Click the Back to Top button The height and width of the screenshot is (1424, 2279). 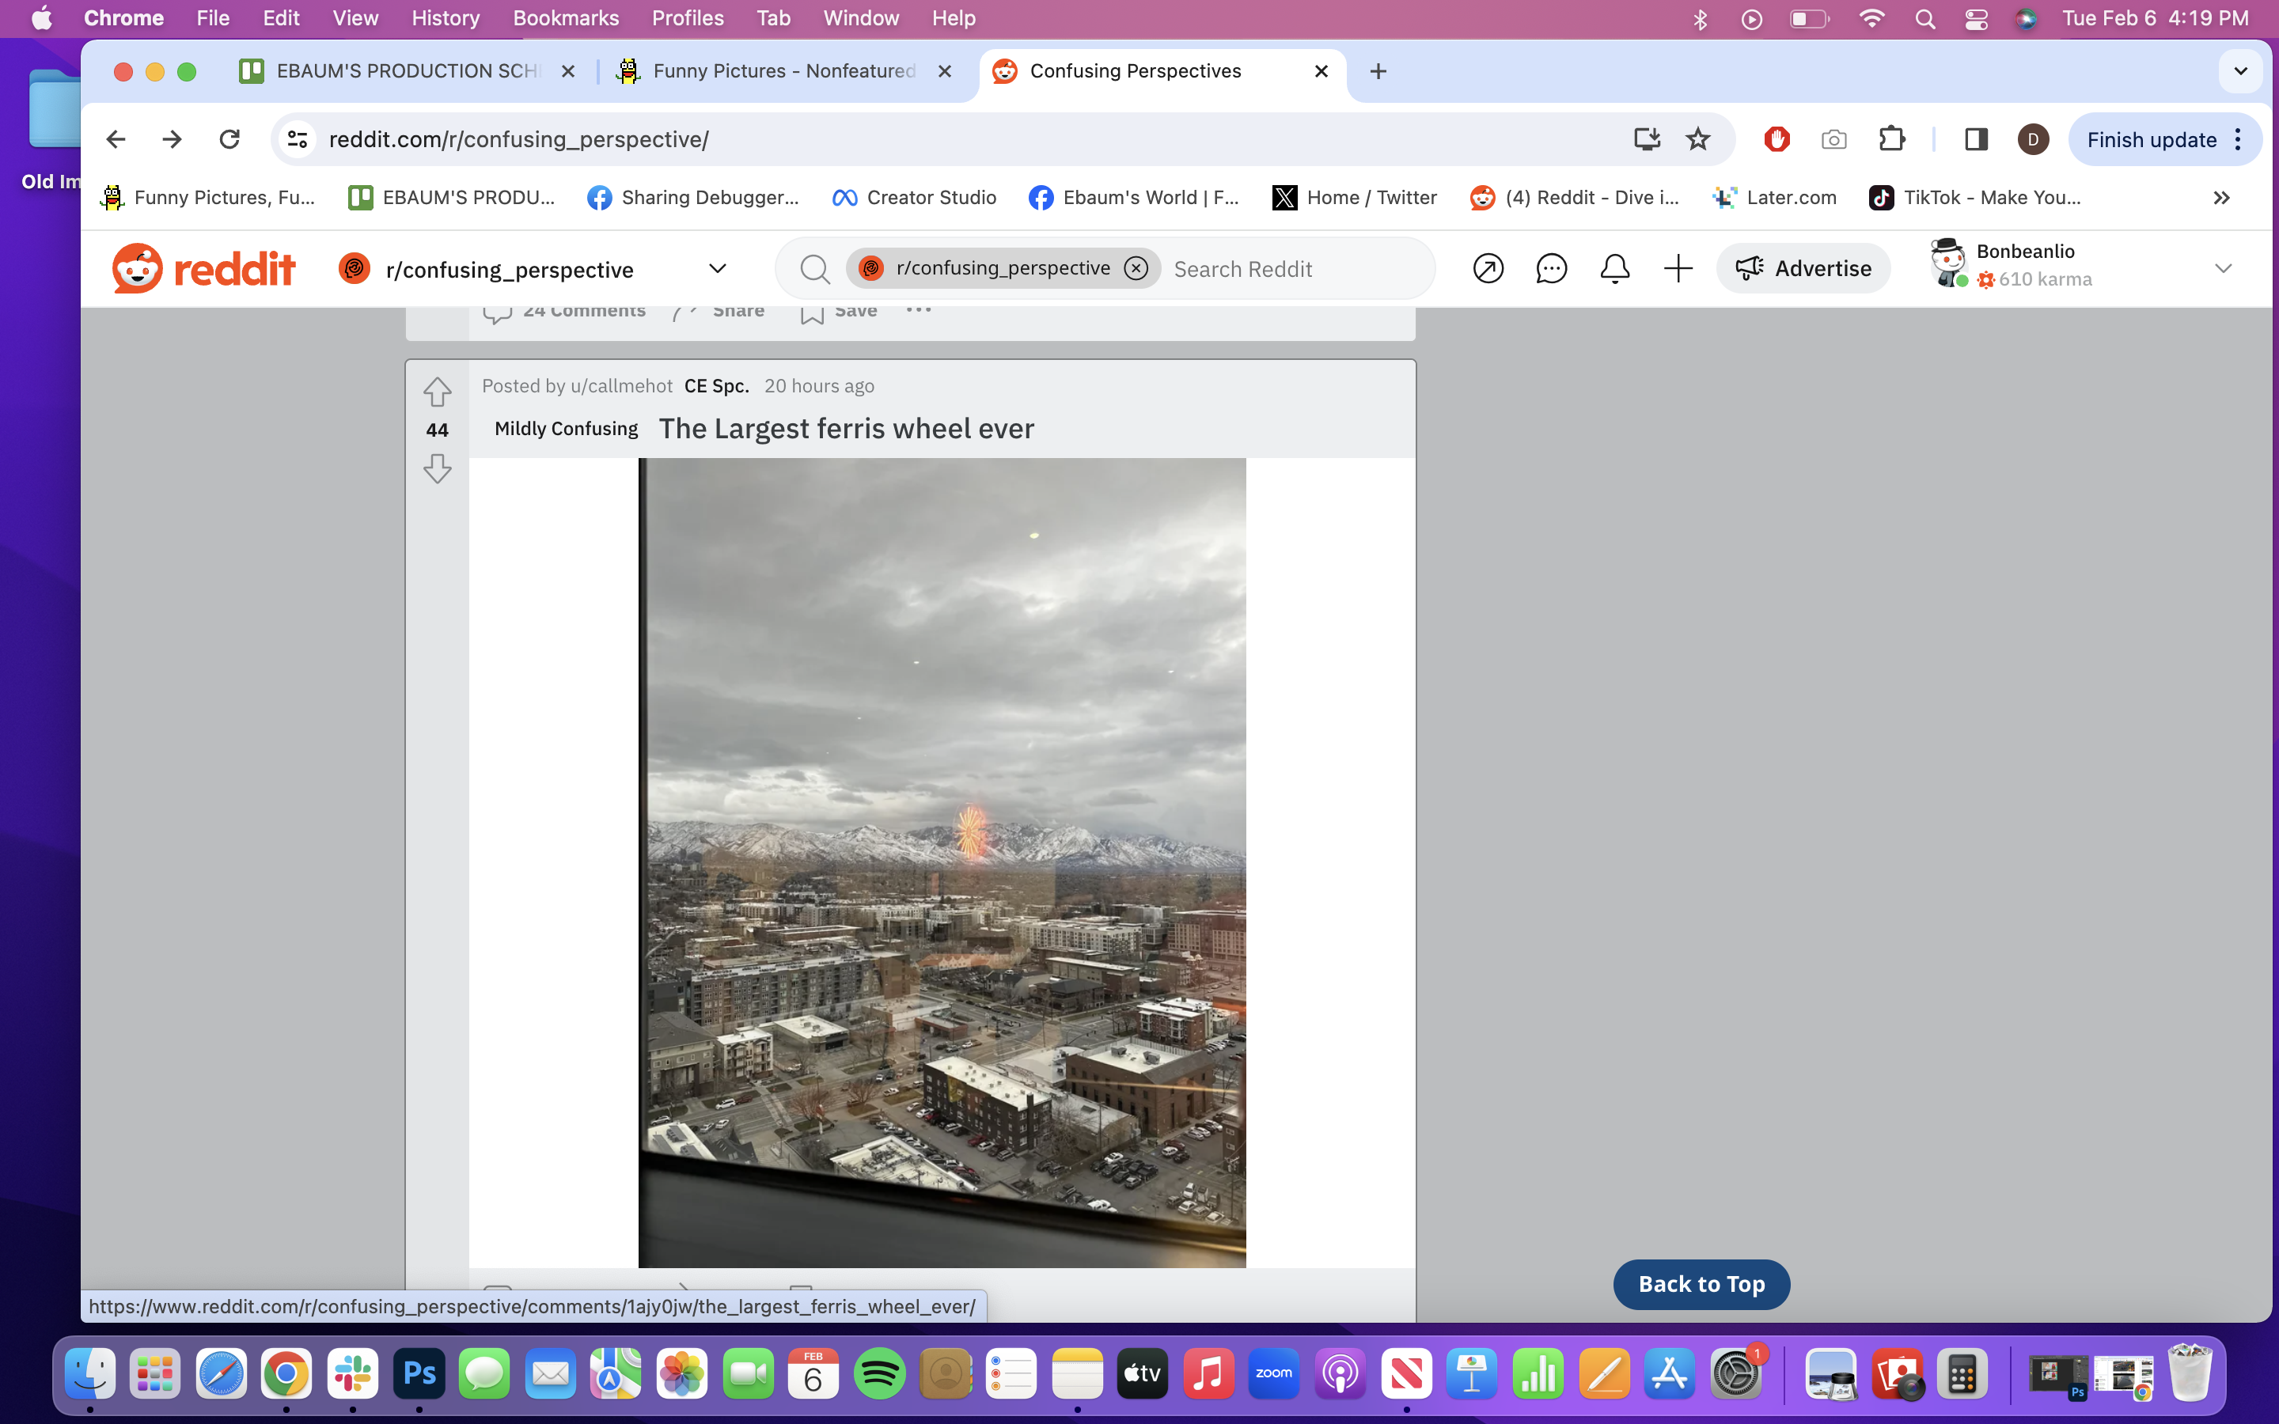click(x=1700, y=1283)
